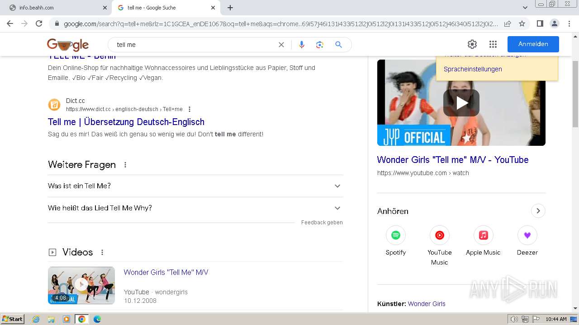This screenshot has width=579, height=325.
Task: Expand 'Was ist ein Tell Me?' question
Action: click(195, 186)
